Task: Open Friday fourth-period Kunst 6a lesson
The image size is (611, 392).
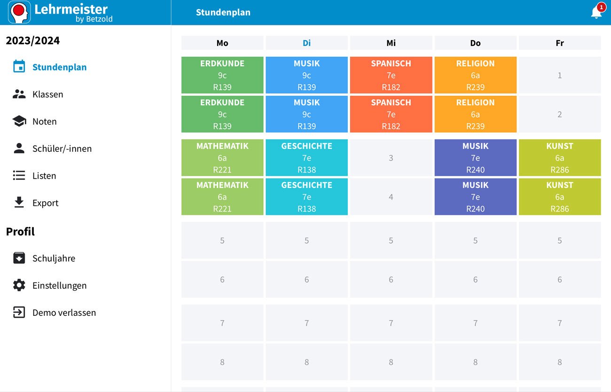Action: click(x=560, y=197)
